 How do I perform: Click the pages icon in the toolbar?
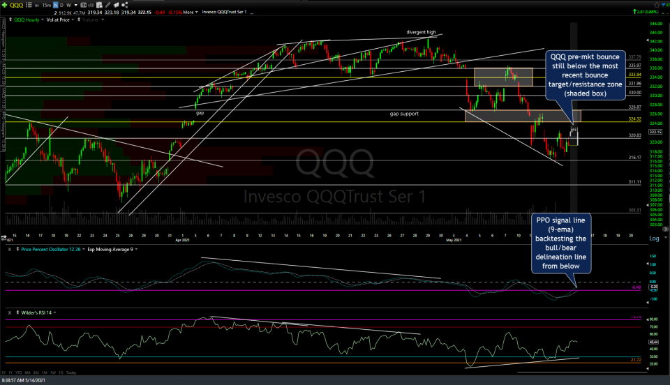pos(116,5)
